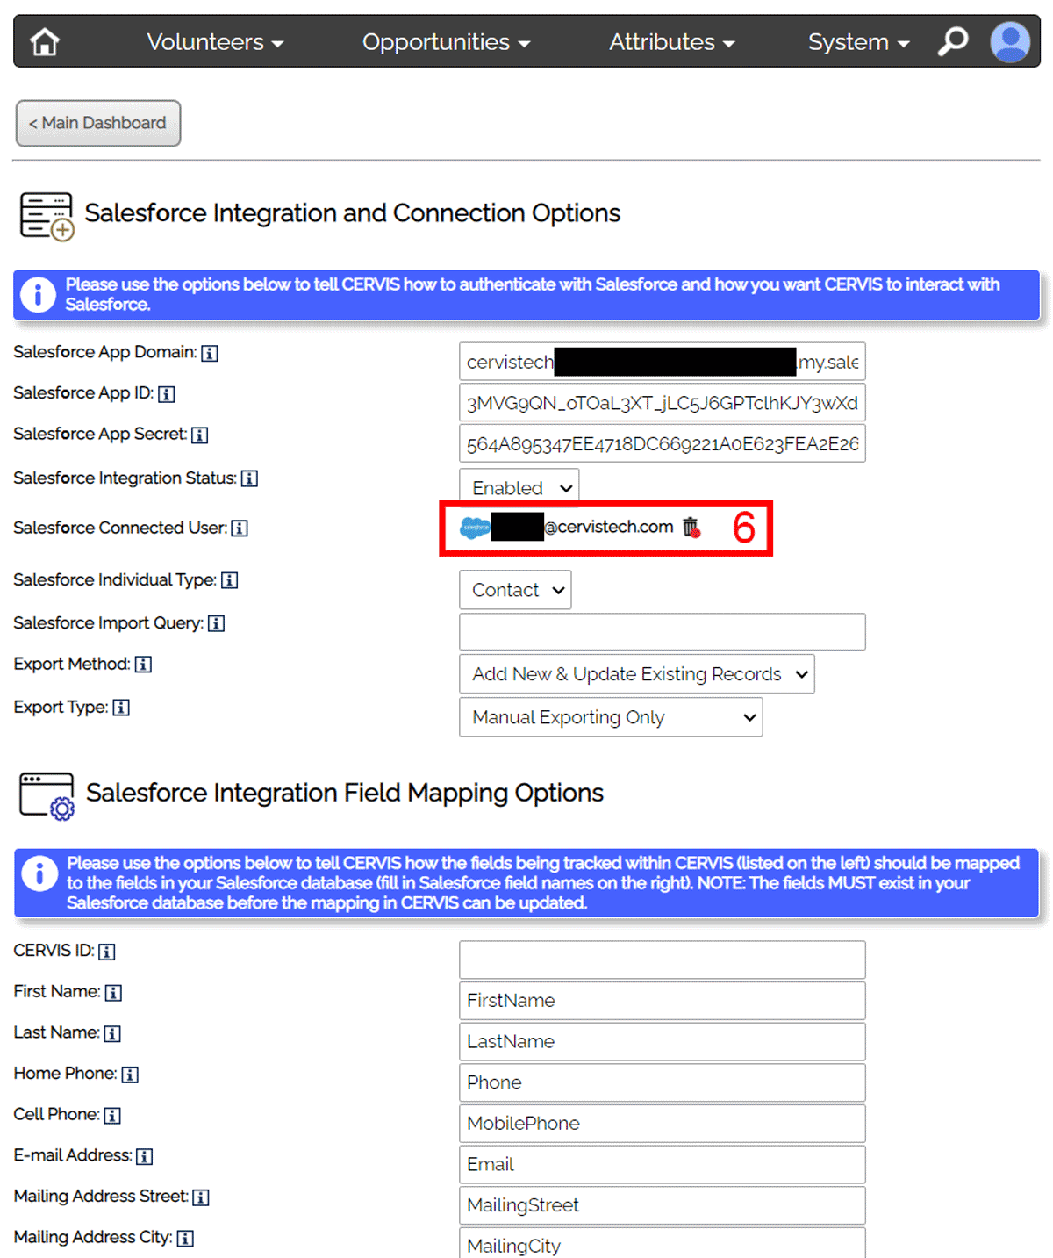Focus the Salesforce Import Query field
Image resolution: width=1053 pixels, height=1258 pixels.
pyautogui.click(x=662, y=632)
